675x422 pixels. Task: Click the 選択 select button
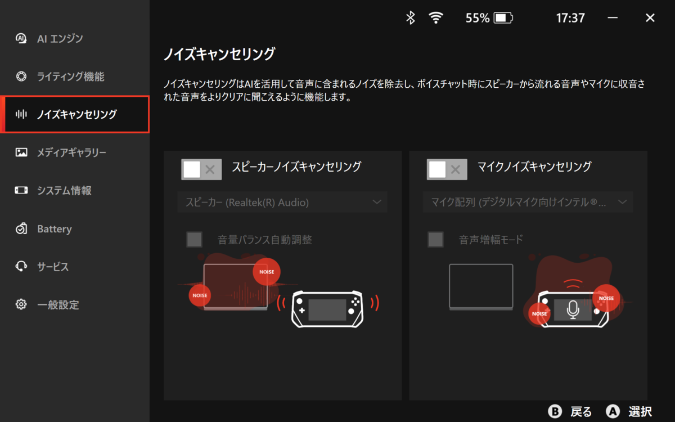[x=629, y=411]
